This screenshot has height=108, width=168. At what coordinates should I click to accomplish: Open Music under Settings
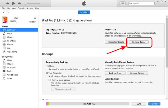9,34
